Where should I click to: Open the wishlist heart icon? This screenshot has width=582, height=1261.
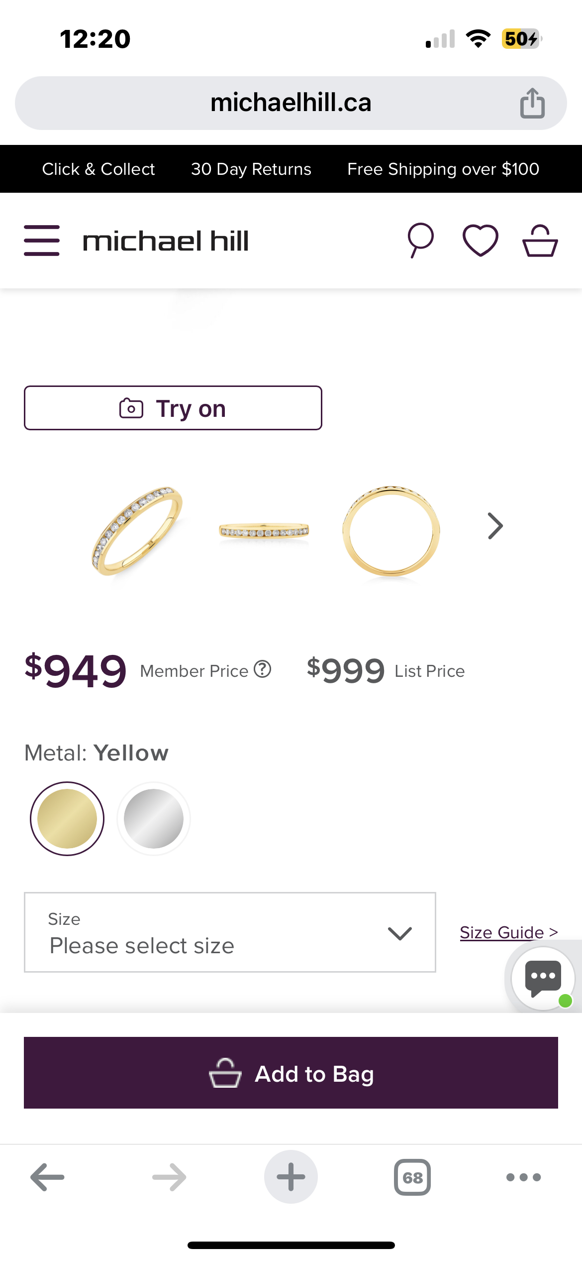point(480,241)
